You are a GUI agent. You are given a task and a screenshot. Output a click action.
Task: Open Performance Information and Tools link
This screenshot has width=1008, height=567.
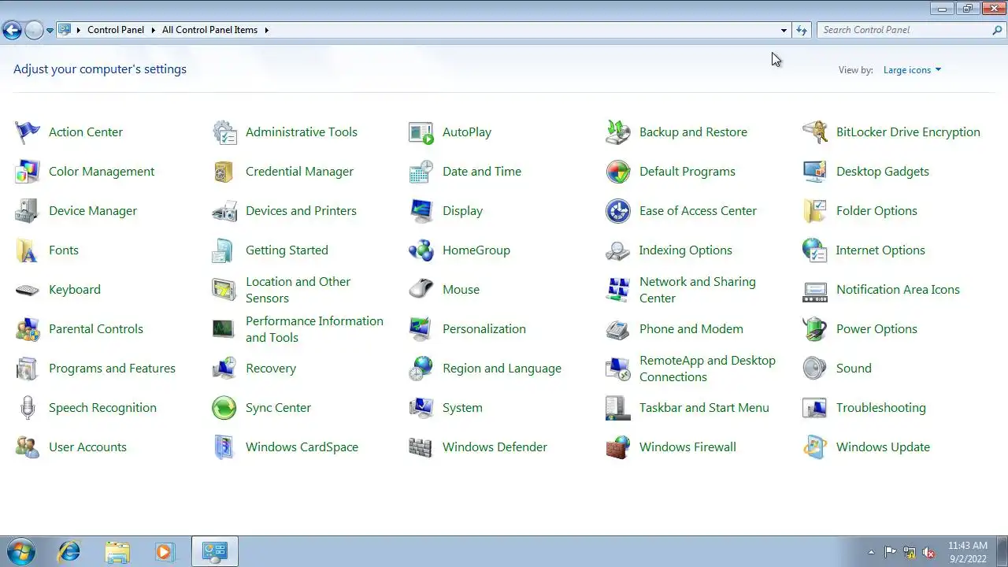click(x=314, y=329)
